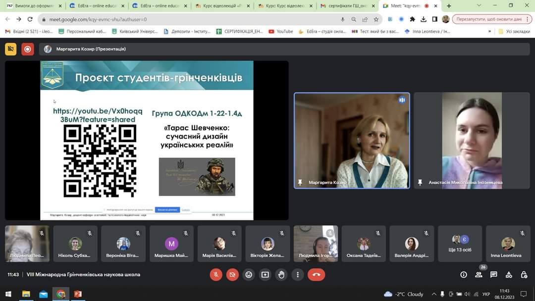Click the present screen button

coord(265,274)
